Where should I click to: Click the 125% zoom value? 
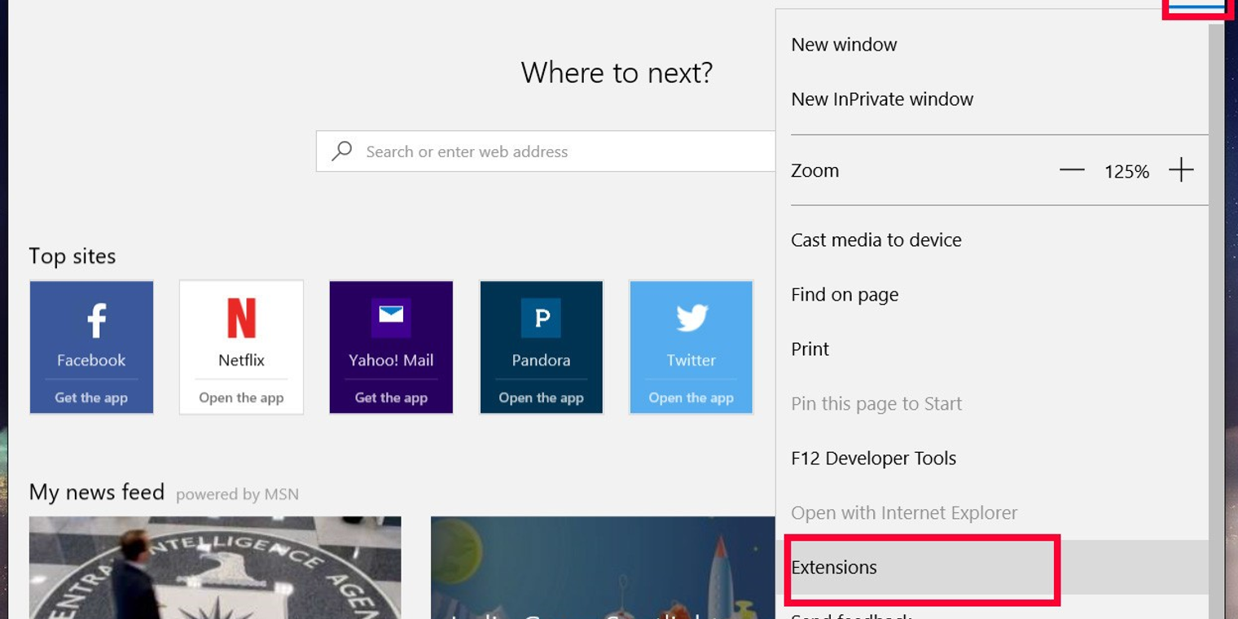point(1126,171)
